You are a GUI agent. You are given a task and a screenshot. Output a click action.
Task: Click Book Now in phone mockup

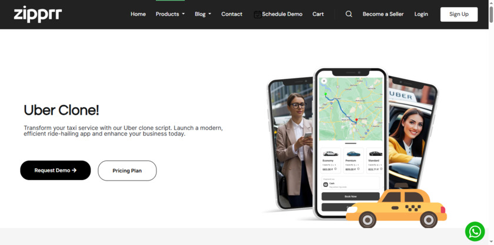pos(351,196)
